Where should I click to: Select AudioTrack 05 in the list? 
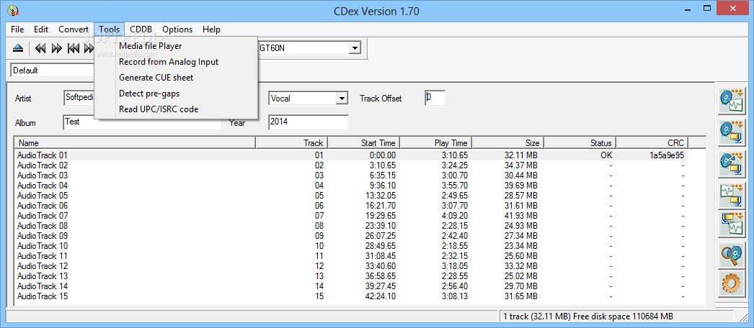352,196
